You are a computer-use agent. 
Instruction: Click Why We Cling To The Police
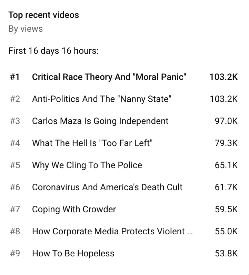87,165
